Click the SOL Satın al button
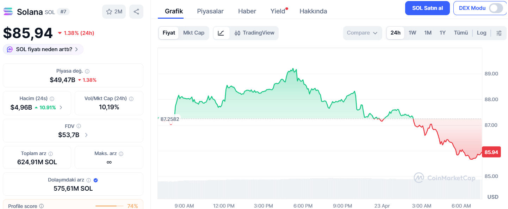The height and width of the screenshot is (209, 508). [x=427, y=8]
